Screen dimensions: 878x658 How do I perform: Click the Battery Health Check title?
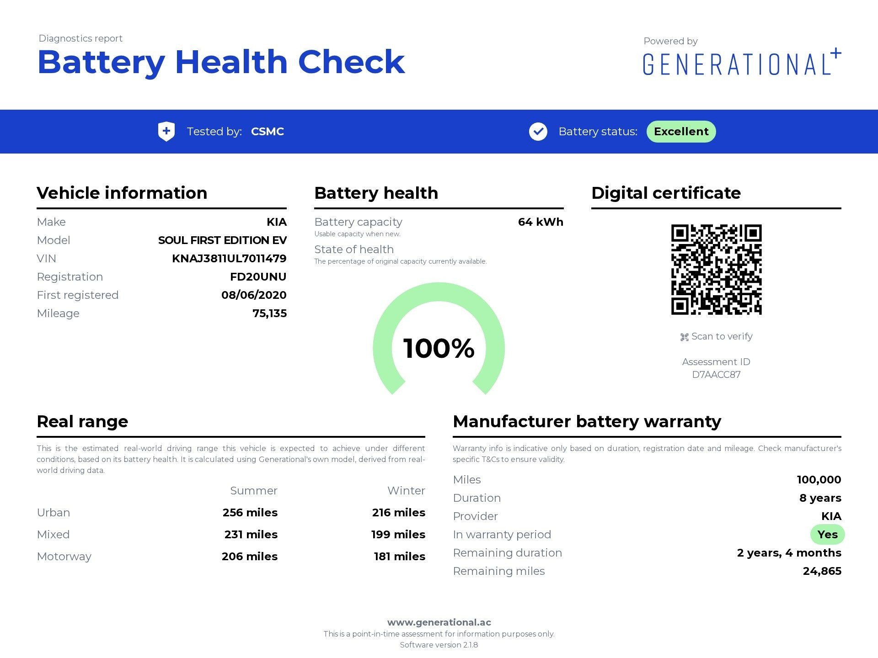tap(221, 62)
